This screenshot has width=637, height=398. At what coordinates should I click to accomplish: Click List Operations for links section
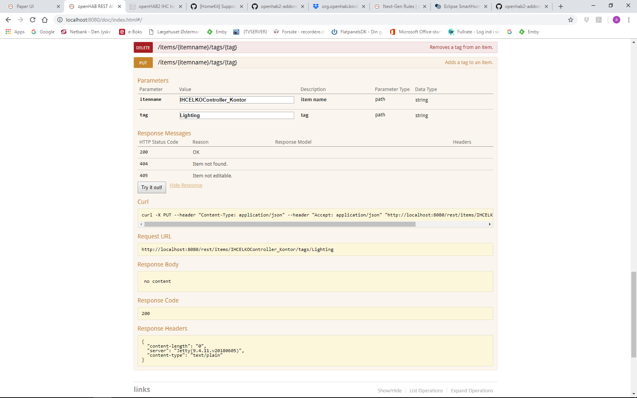(x=426, y=390)
